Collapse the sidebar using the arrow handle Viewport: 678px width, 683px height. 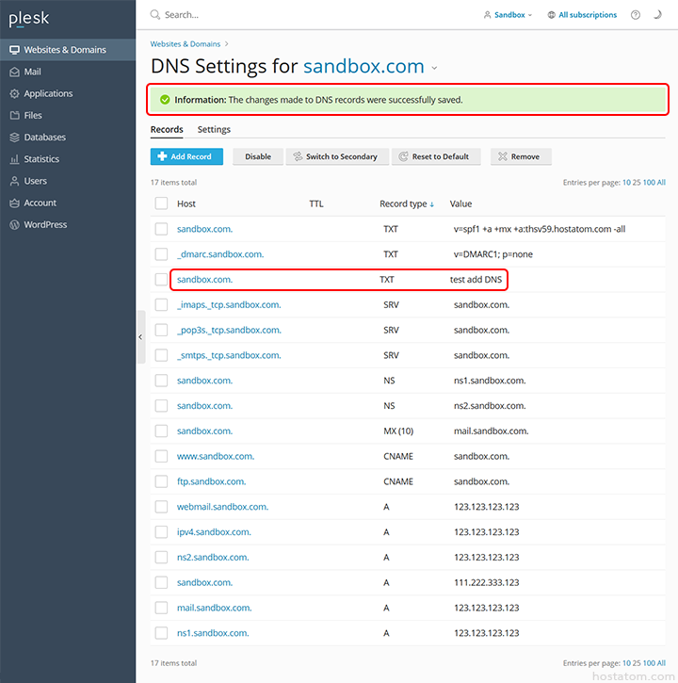(140, 336)
